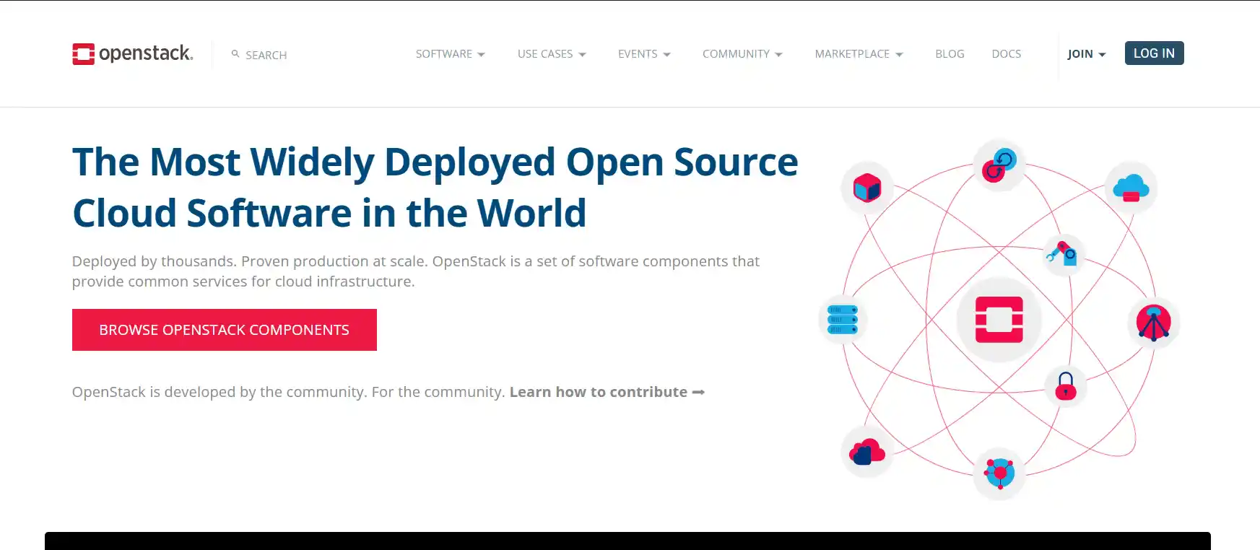
Task: Click the central OpenStack logo in diagram
Action: pos(999,320)
